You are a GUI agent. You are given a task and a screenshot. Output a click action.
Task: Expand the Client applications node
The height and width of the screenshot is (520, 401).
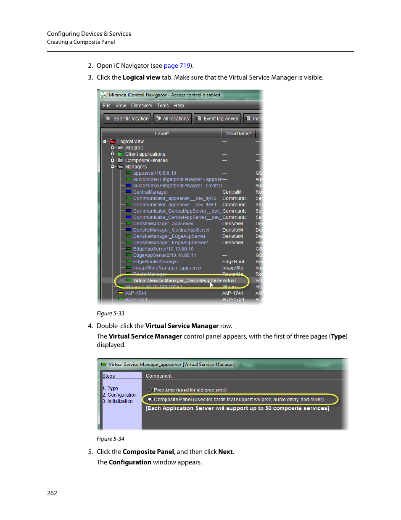(x=113, y=154)
